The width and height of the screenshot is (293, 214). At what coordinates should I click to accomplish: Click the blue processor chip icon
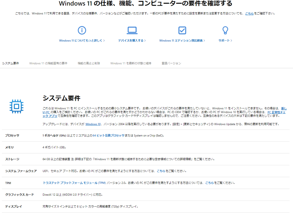16,106
